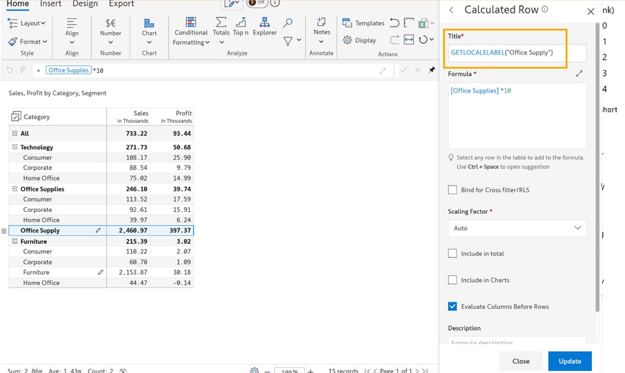Switch to the Export tab
The height and width of the screenshot is (373, 625).
pos(121,3)
